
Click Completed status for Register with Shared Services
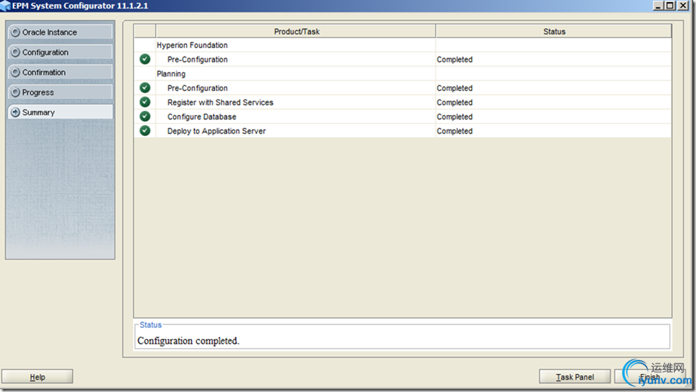(x=455, y=102)
